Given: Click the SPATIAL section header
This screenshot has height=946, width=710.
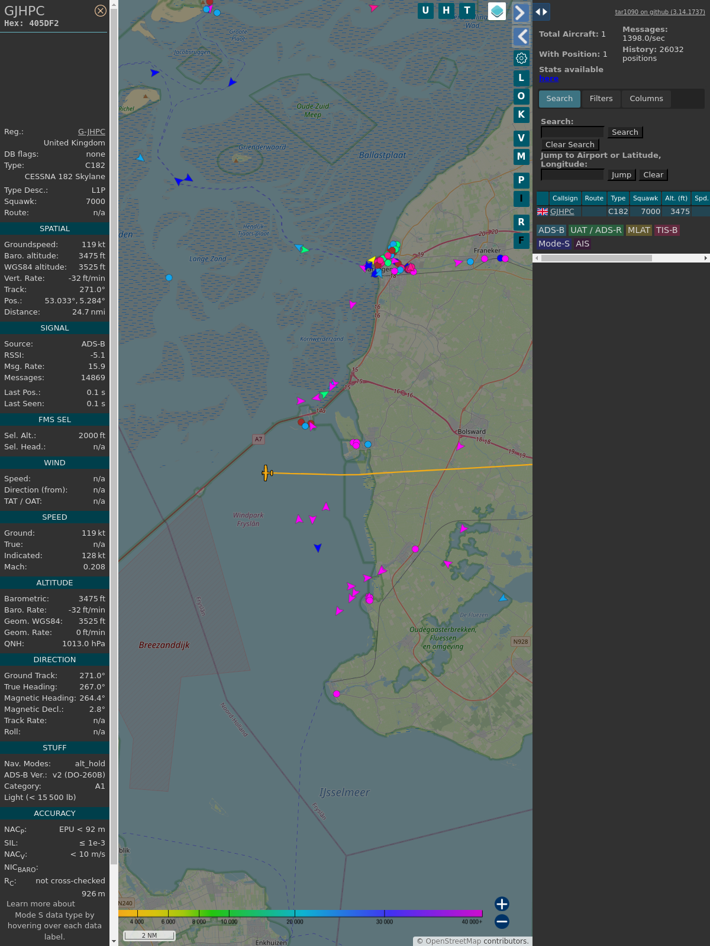Looking at the screenshot, I should (x=54, y=229).
